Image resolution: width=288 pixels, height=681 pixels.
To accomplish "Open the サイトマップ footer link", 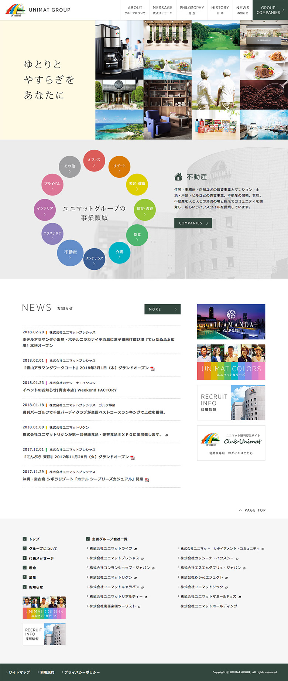I will tap(19, 672).
